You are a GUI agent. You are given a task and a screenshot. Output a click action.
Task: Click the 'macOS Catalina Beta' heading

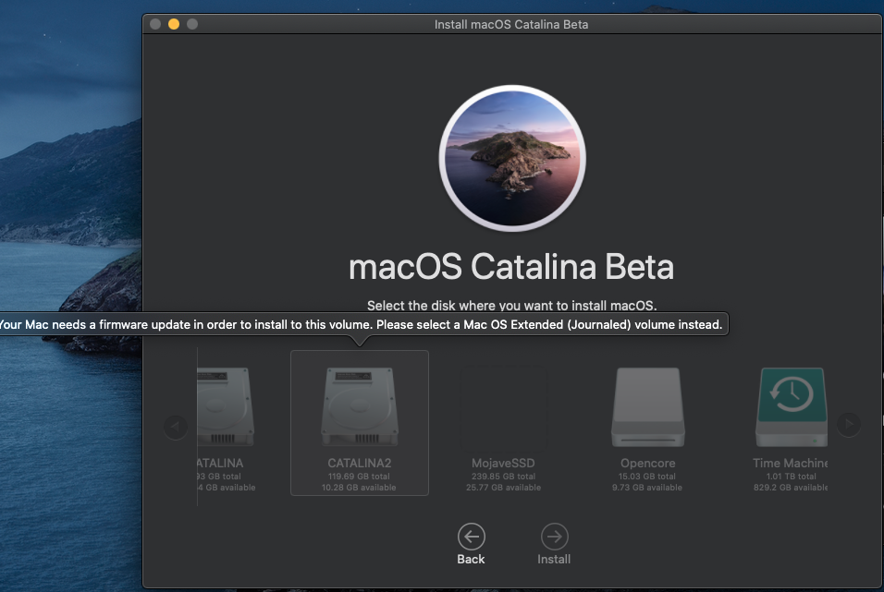point(511,266)
